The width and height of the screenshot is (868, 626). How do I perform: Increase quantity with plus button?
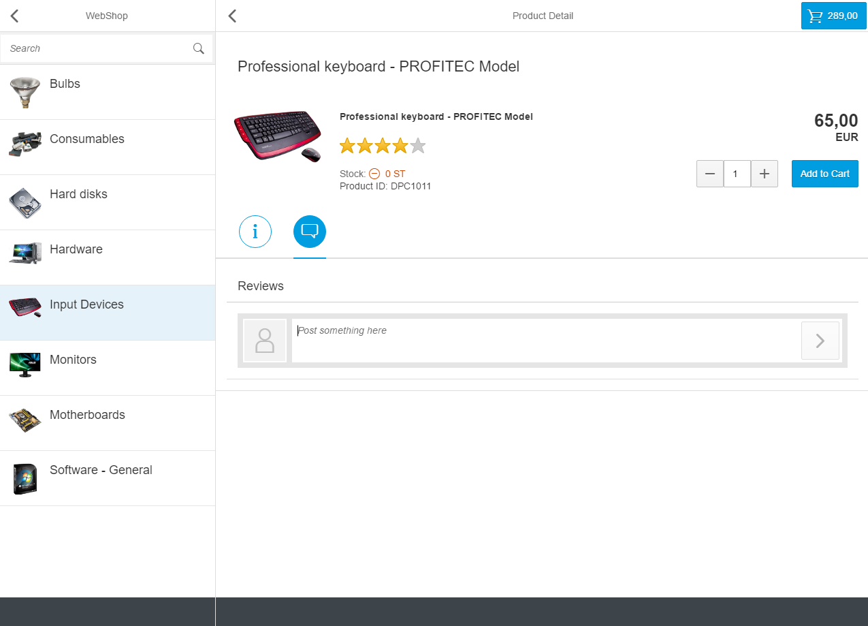(x=764, y=174)
